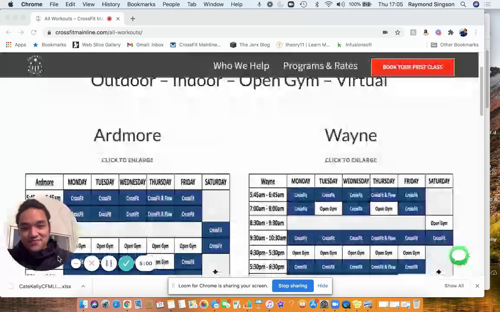Open the Chrome three-dot menu
This screenshot has width=500, height=312.
[x=475, y=32]
